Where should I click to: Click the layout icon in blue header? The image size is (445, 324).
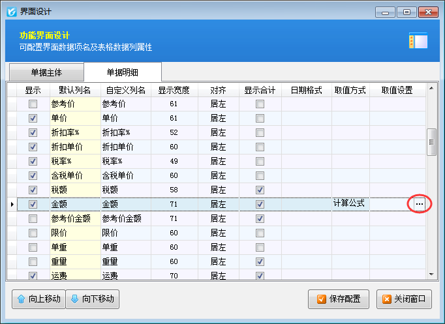pos(418,41)
